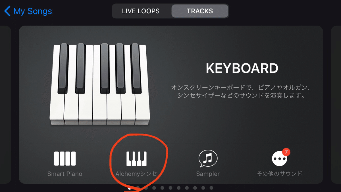Click the Smart Piano text label
The image size is (341, 192).
(65, 174)
